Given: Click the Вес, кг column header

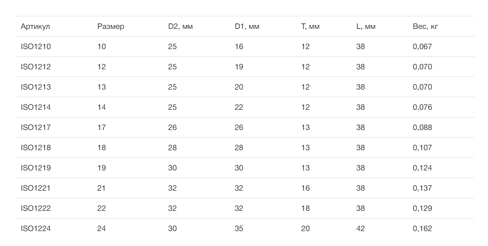Looking at the screenshot, I should click(x=426, y=26).
